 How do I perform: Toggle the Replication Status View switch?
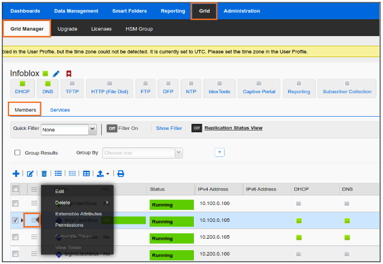(x=196, y=128)
